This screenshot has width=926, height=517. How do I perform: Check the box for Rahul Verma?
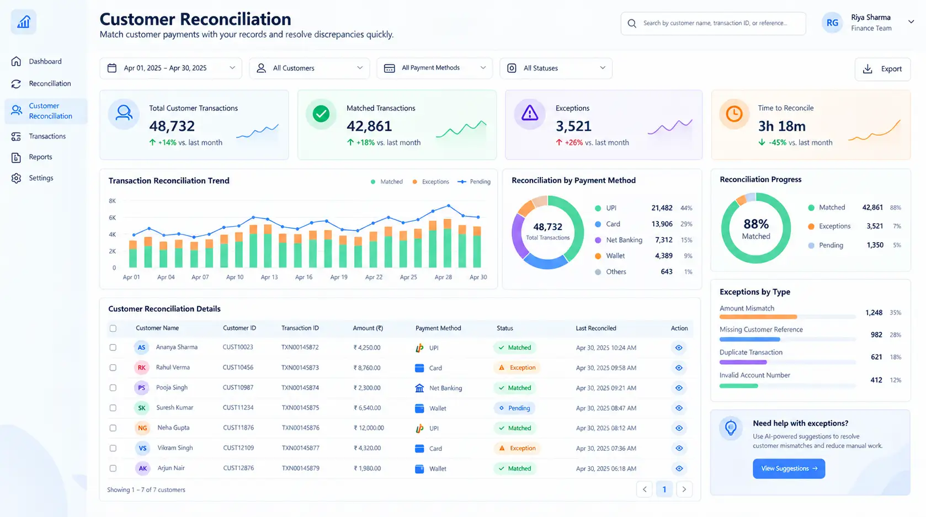click(113, 367)
